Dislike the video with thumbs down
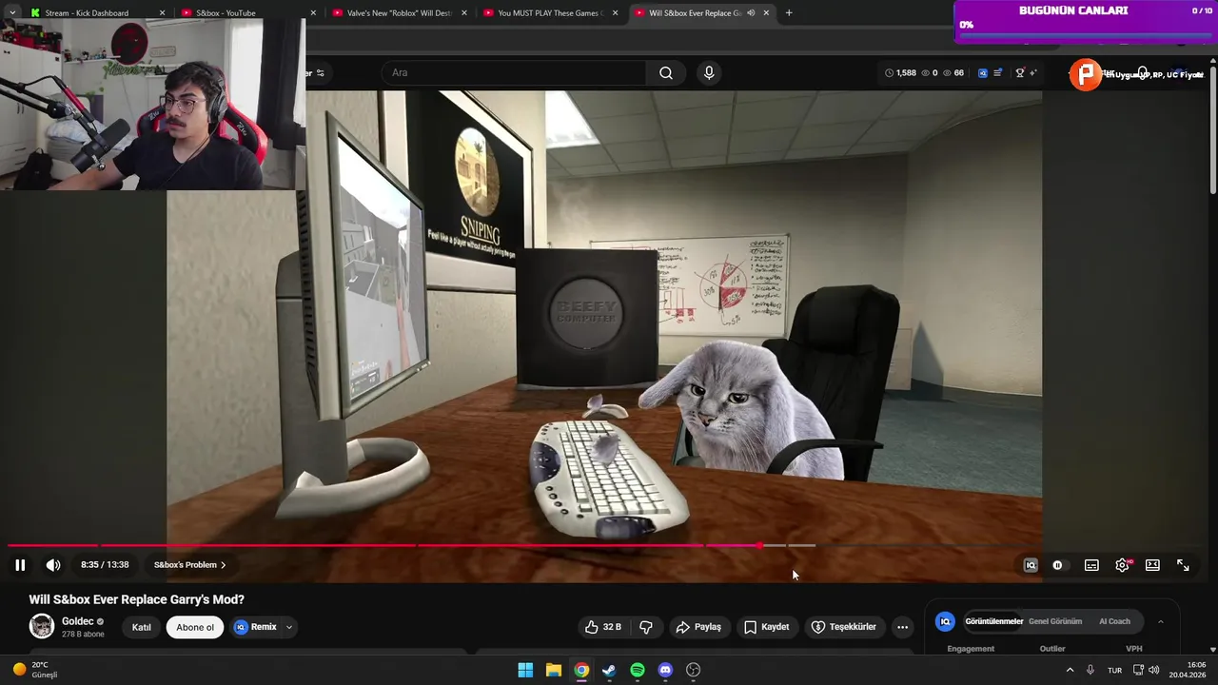The height and width of the screenshot is (685, 1218). click(646, 627)
